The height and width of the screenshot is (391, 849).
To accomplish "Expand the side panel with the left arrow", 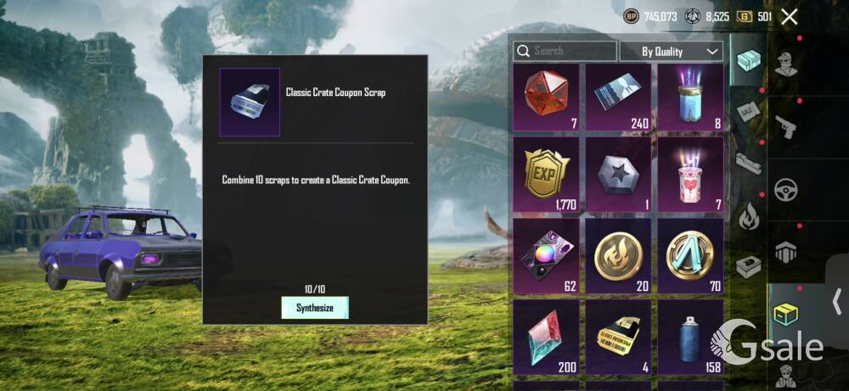I will pos(837,301).
